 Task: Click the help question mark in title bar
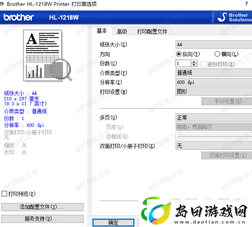(247, 4)
